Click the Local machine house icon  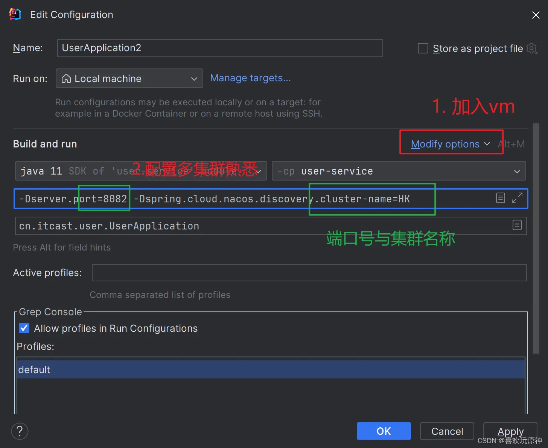(67, 78)
